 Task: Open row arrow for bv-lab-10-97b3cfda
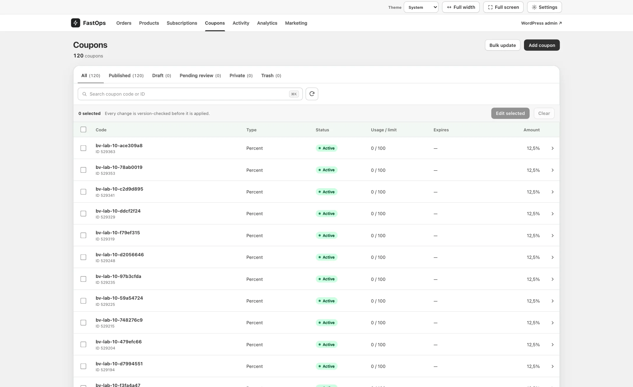(x=552, y=279)
